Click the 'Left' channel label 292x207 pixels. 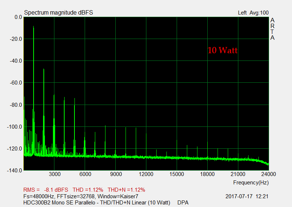pos(242,13)
